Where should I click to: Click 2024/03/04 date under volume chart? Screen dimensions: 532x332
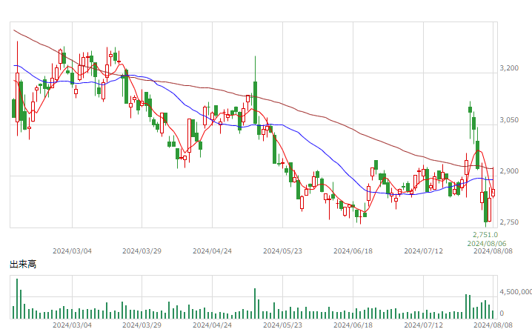point(72,325)
